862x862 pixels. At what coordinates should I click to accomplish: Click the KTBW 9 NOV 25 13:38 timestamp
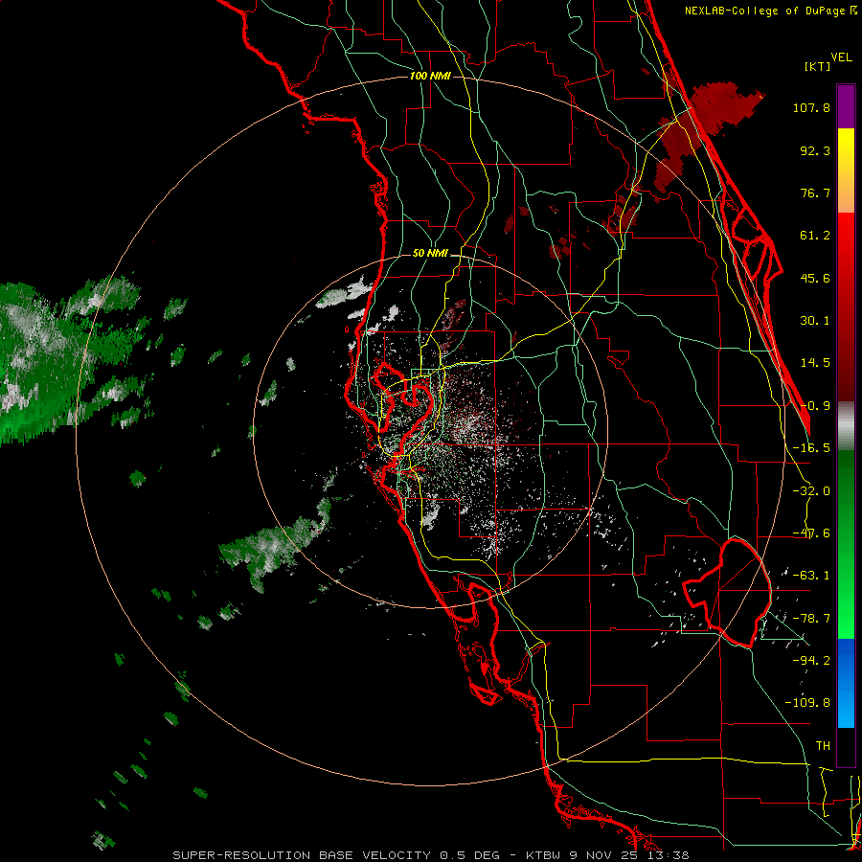pos(607,855)
